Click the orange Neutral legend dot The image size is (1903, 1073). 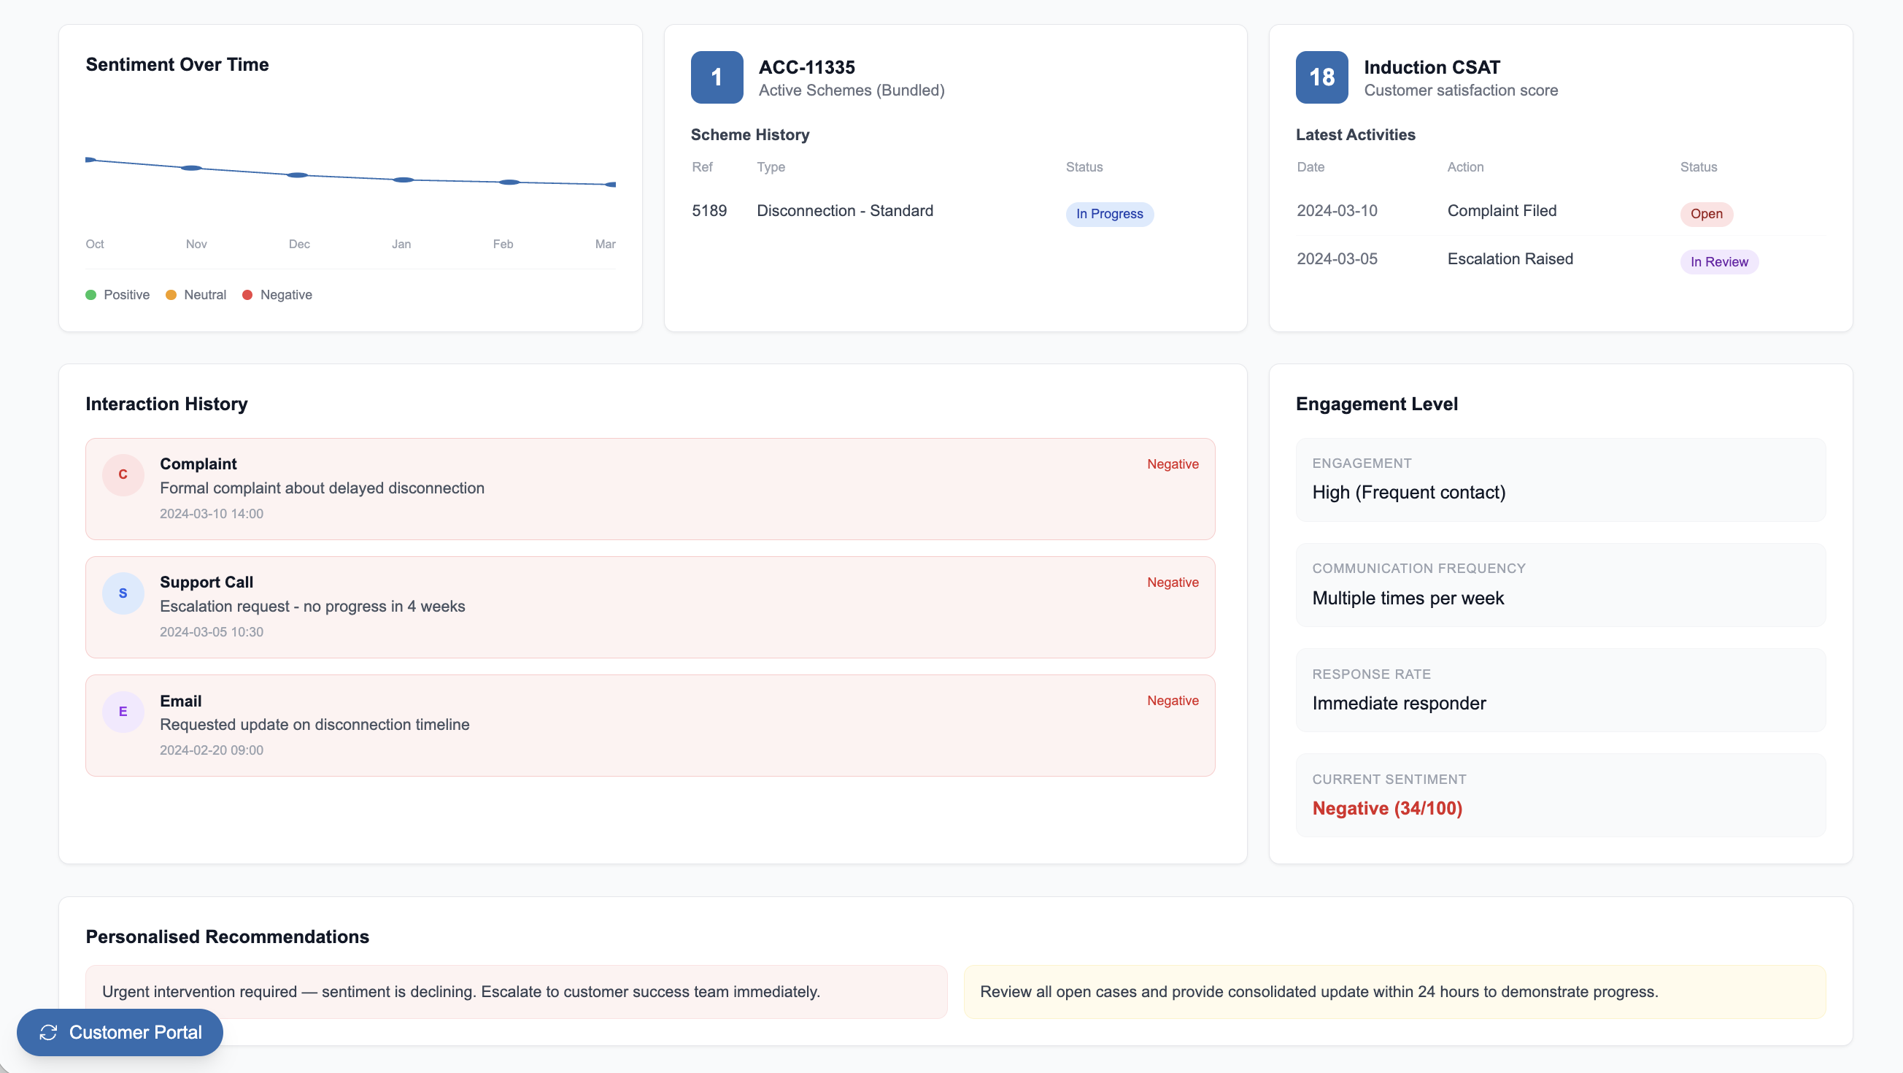click(171, 295)
